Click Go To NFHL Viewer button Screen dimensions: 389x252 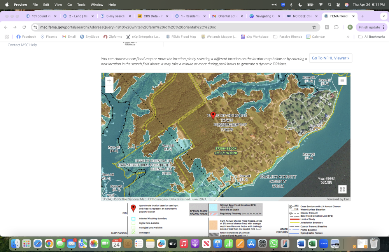click(x=330, y=58)
